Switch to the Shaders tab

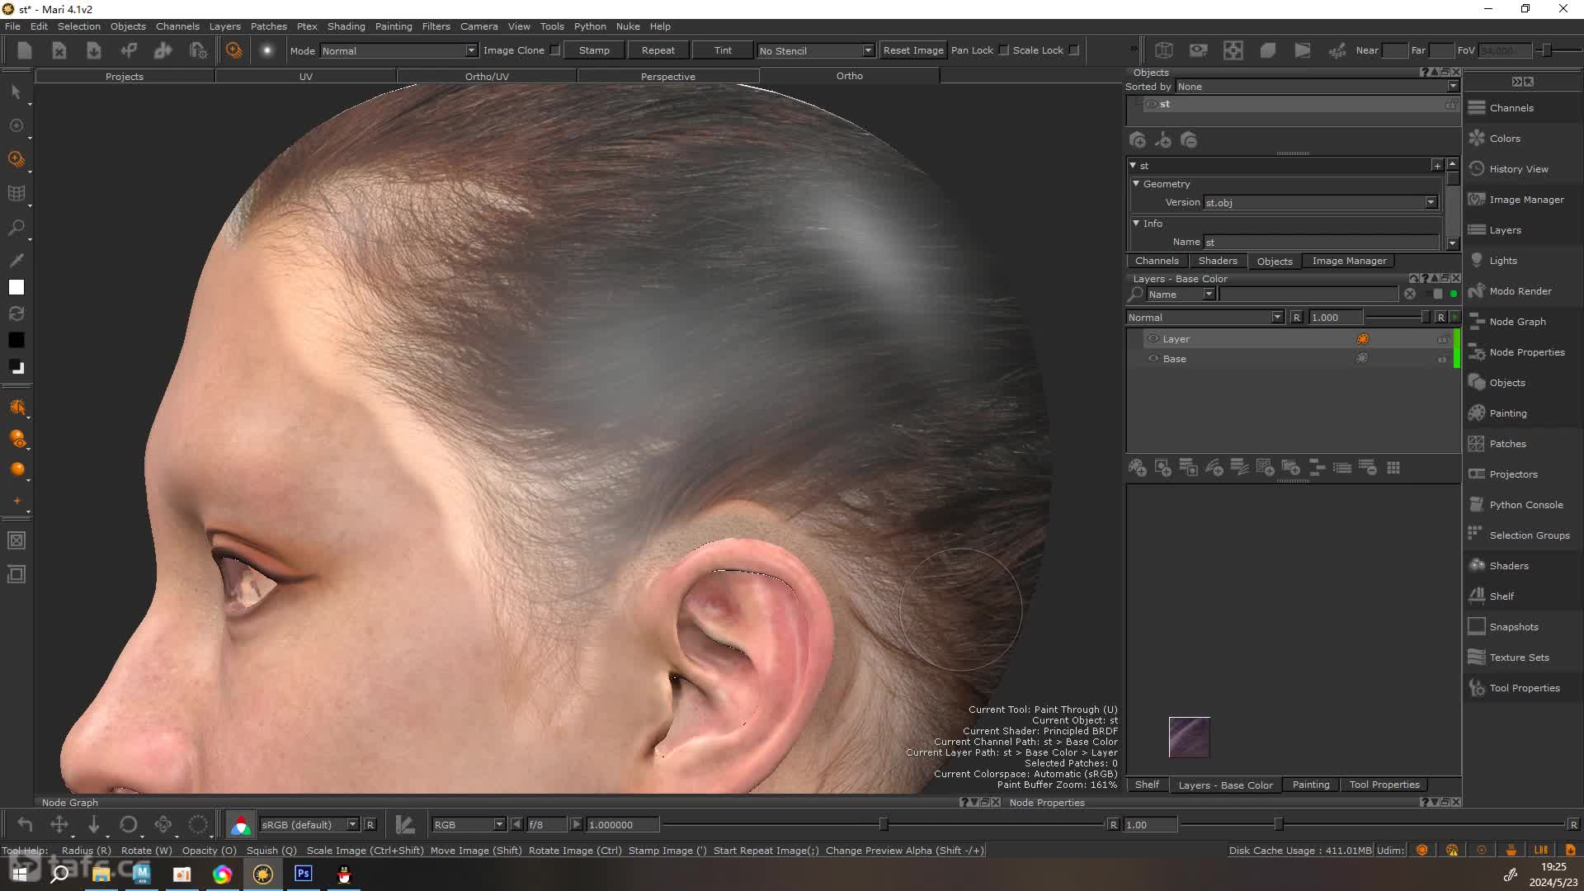pyautogui.click(x=1218, y=261)
